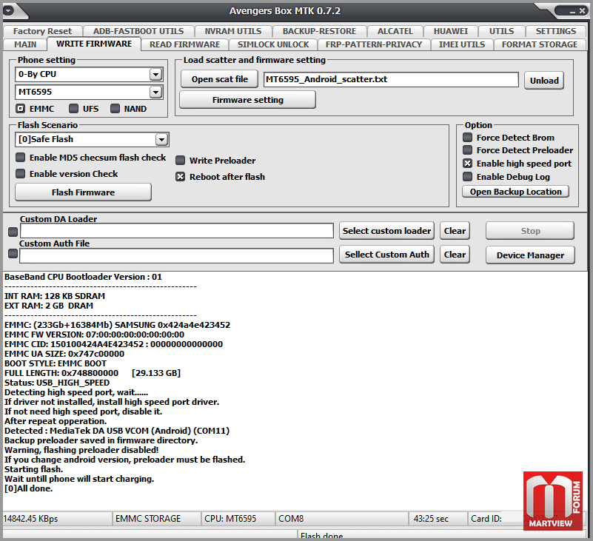Click Open scat file button
Image resolution: width=593 pixels, height=541 pixels.
219,79
